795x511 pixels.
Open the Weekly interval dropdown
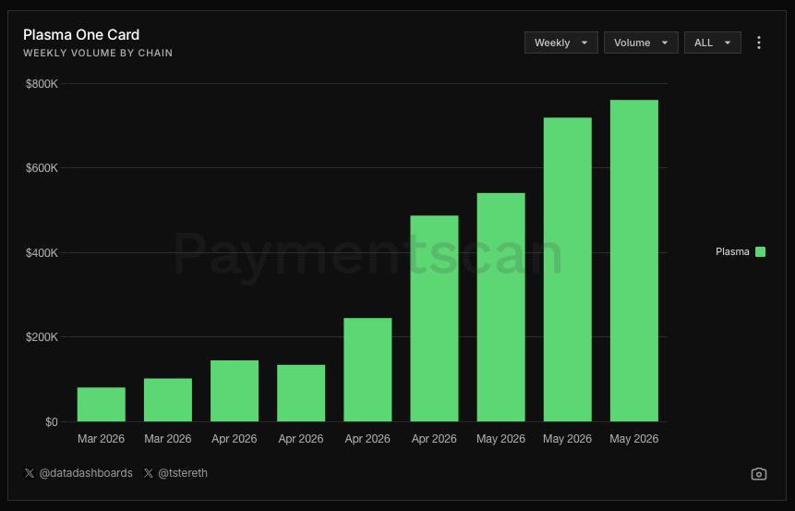pos(561,43)
